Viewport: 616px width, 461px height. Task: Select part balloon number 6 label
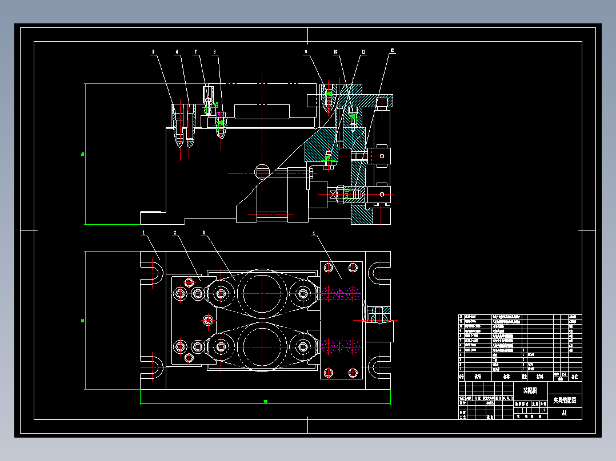point(177,52)
